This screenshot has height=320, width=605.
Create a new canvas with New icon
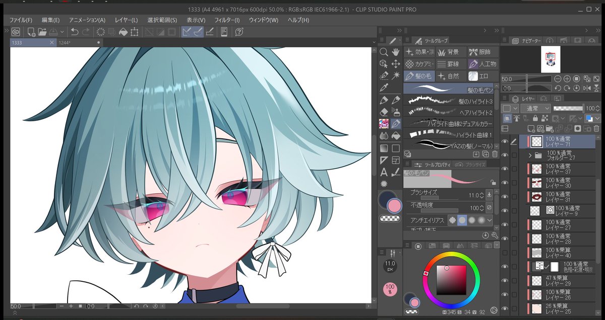coord(31,32)
